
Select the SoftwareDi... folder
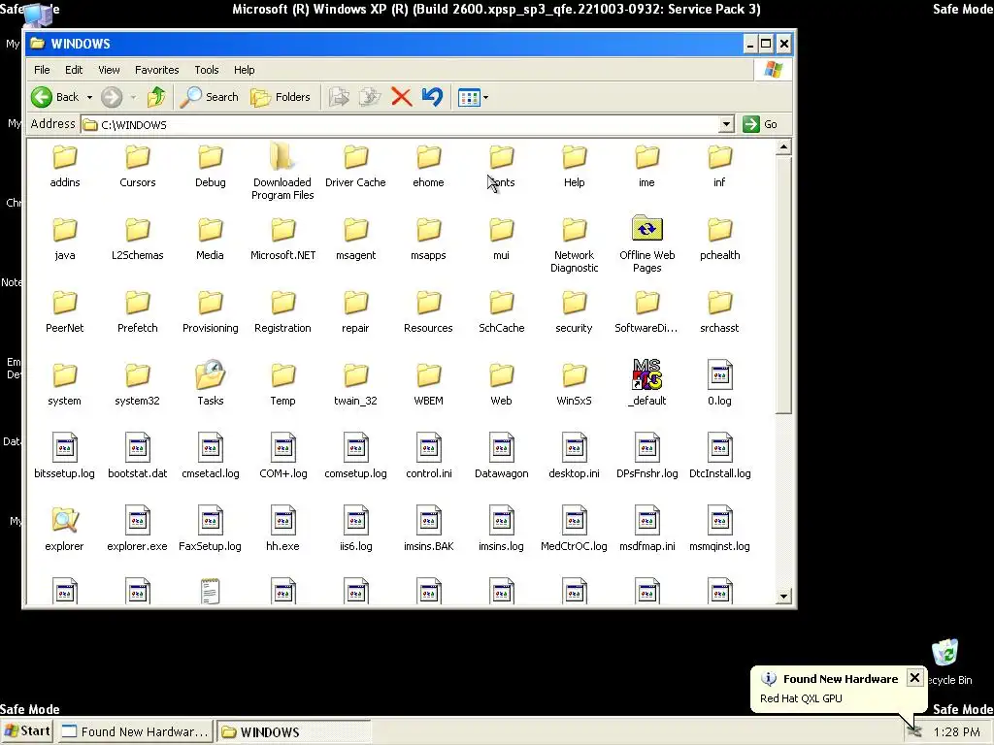(646, 311)
